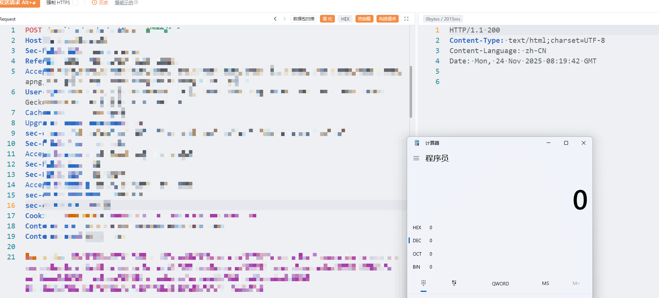
Task: Click the 数据包扫描 button
Action: coord(304,19)
